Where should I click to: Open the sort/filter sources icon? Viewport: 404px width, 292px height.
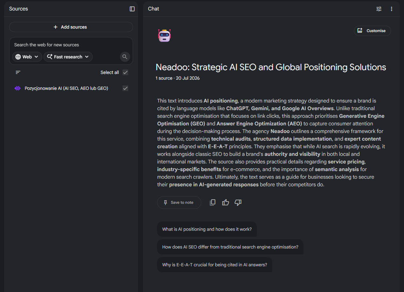pos(18,72)
